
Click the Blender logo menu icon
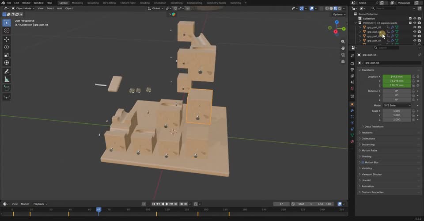[x=3, y=3]
